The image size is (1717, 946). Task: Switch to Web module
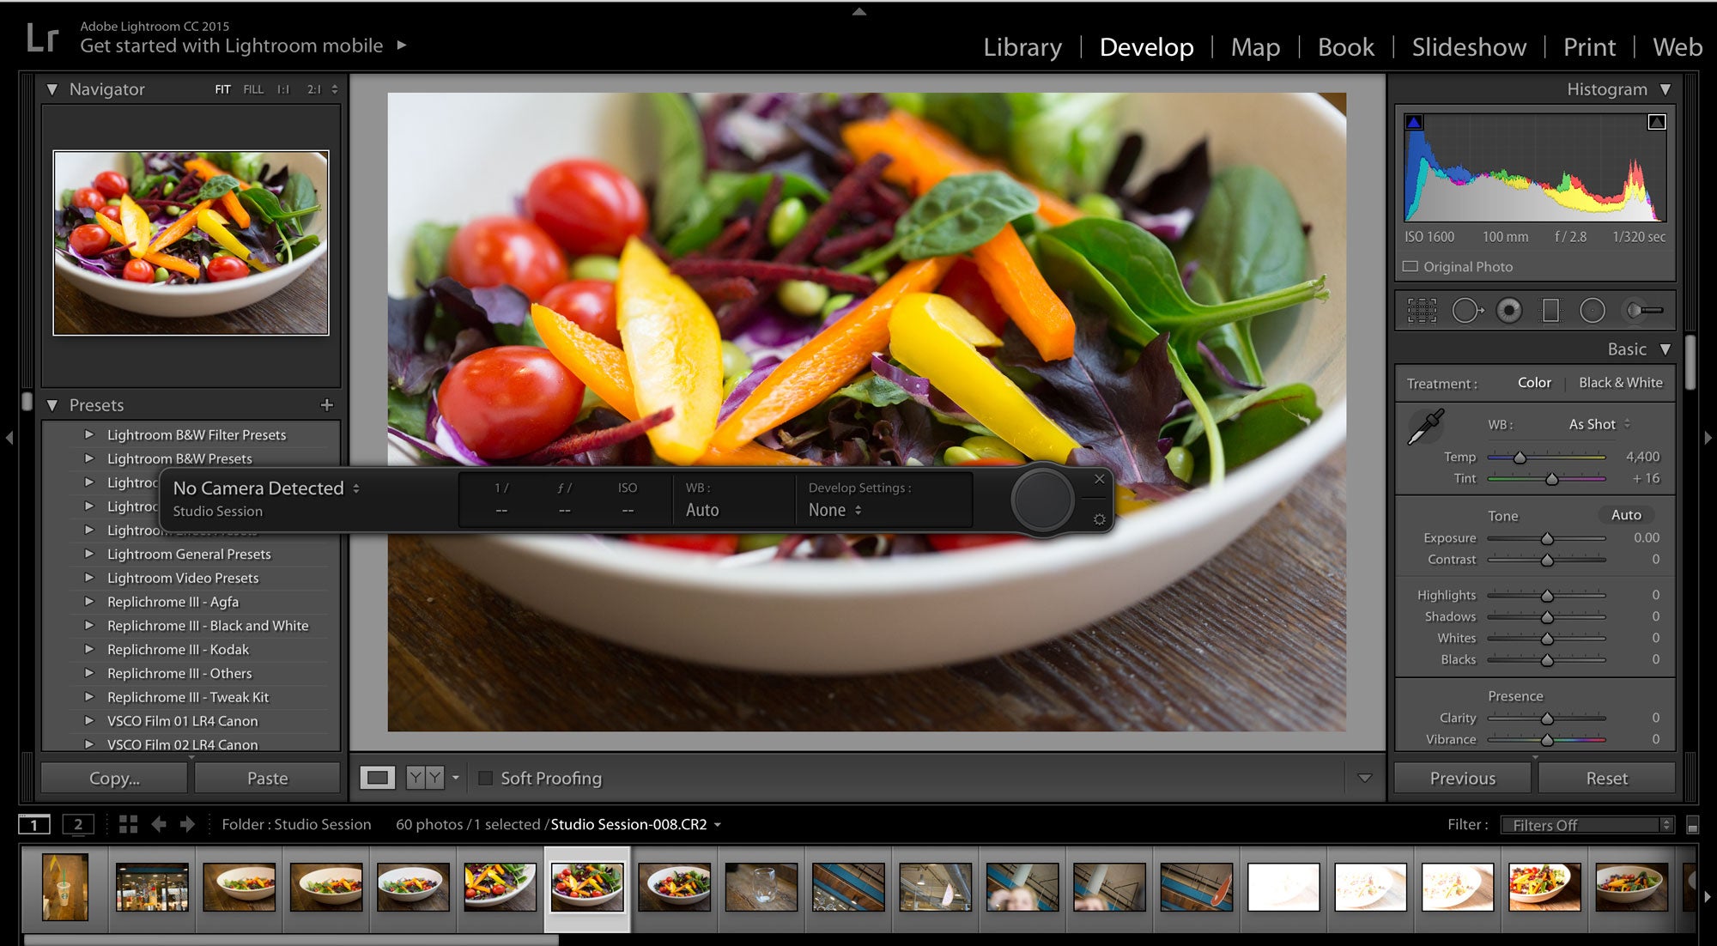(x=1678, y=47)
